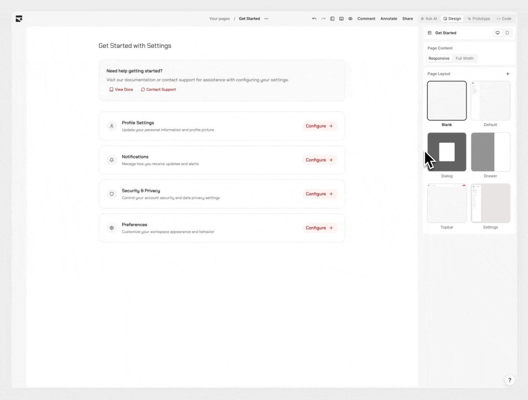This screenshot has width=528, height=400.
Task: Click the 'Page Layout' section label
Action: [x=439, y=74]
